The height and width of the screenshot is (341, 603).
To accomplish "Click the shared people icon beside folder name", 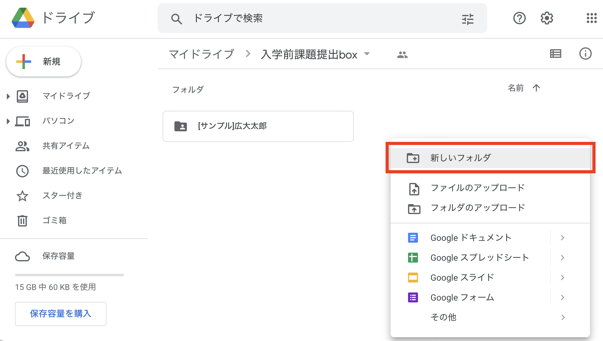I will pyautogui.click(x=402, y=55).
